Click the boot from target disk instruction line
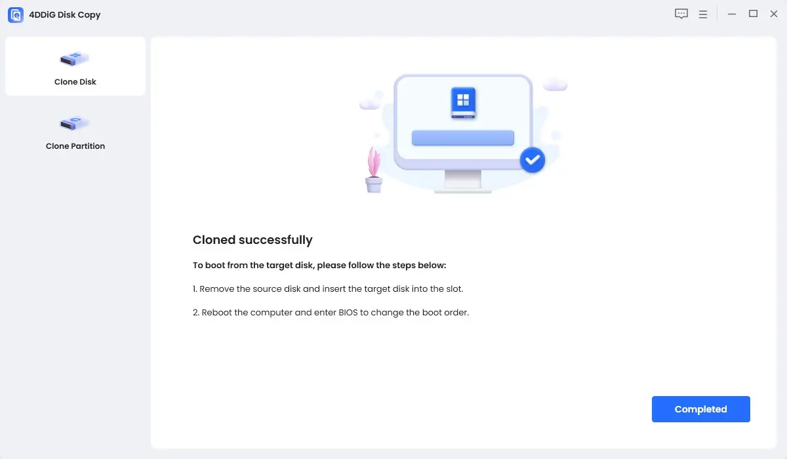The height and width of the screenshot is (459, 787). [319, 266]
